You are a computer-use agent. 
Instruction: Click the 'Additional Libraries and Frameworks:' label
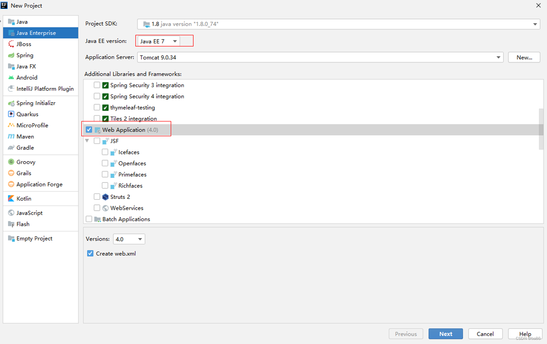pos(133,74)
